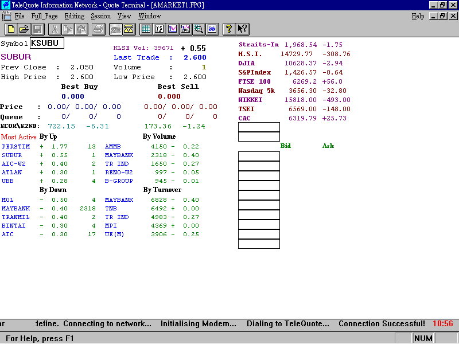This screenshot has width=459, height=344.
Task: Dial the network with yellow telephone icon
Action: (129, 29)
